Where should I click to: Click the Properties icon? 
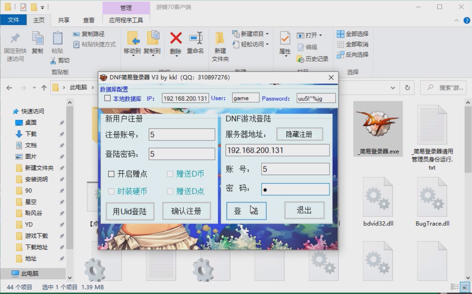285,38
